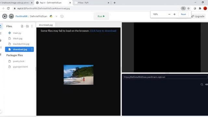Add a new folder in Files panel
The image size is (208, 117).
pos(27,26)
